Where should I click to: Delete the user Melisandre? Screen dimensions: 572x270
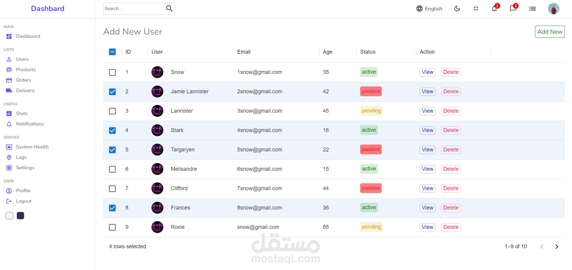[x=451, y=169]
